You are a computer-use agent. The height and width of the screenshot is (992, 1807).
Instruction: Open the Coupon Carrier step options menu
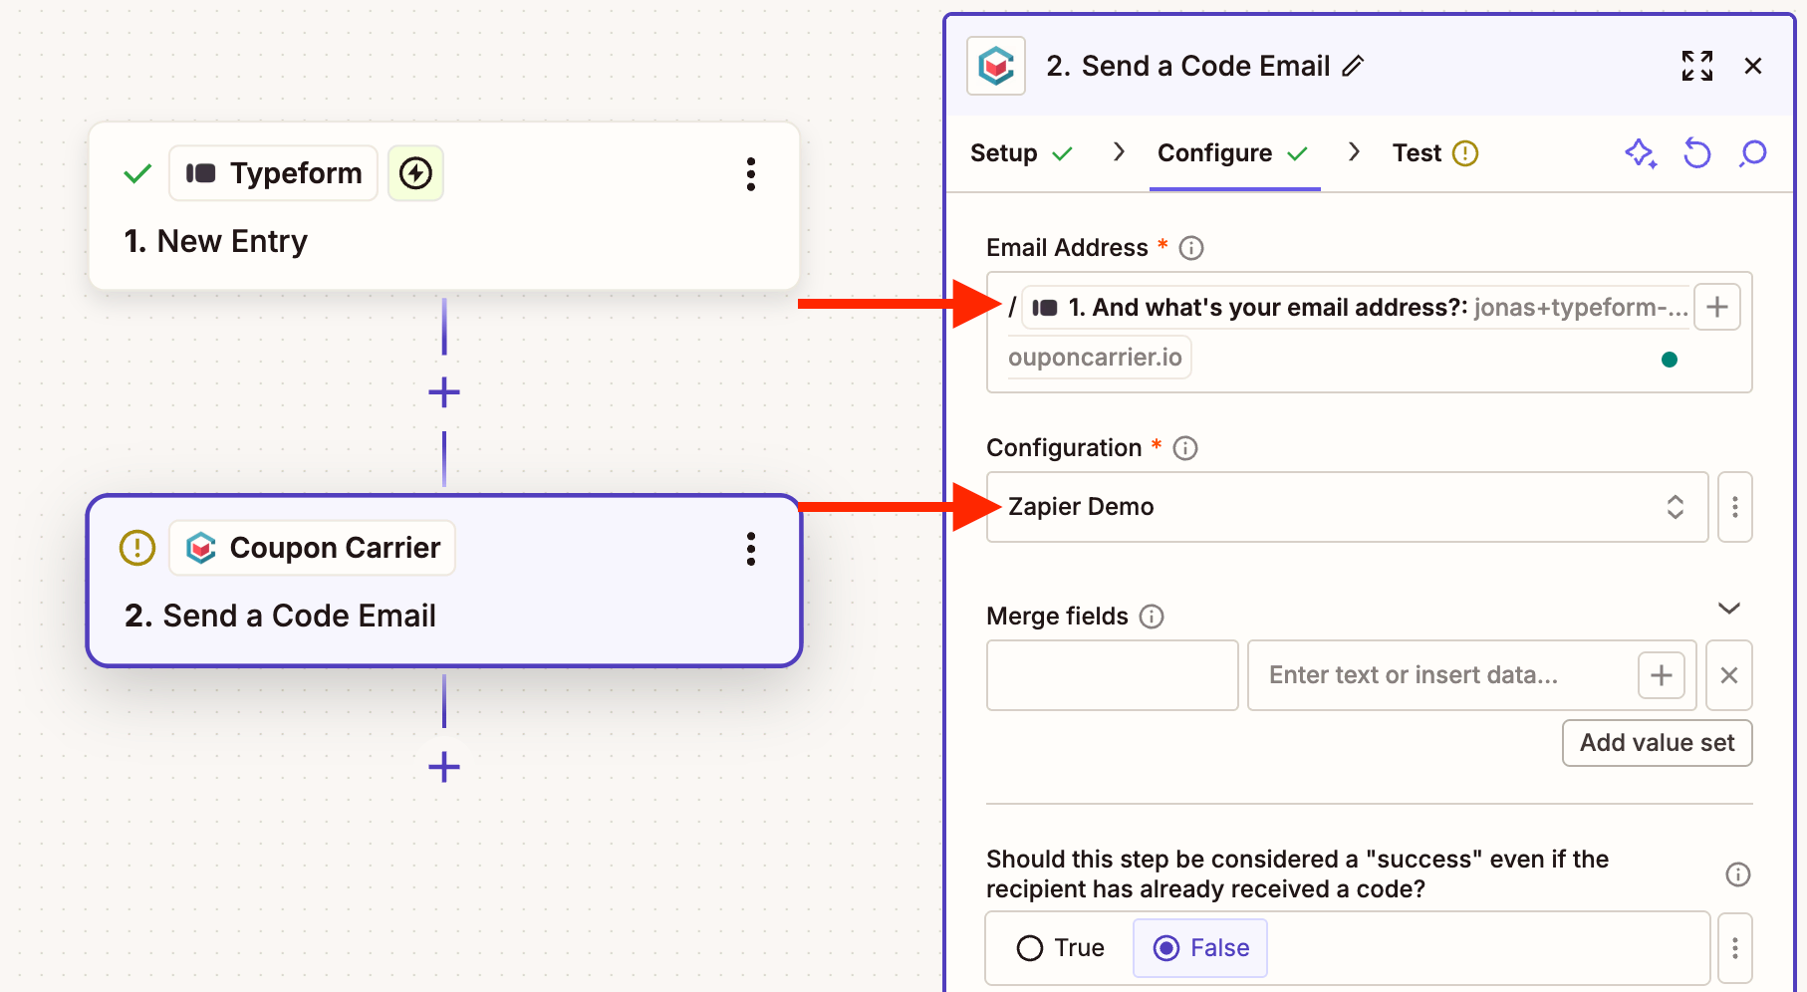tap(751, 549)
